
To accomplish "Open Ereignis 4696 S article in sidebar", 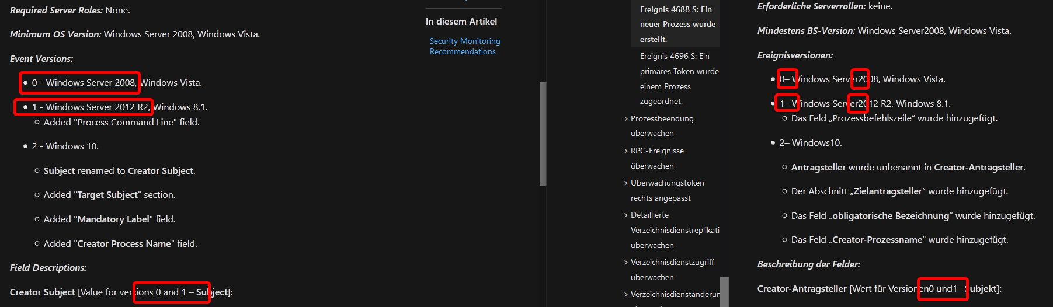I will (x=679, y=79).
